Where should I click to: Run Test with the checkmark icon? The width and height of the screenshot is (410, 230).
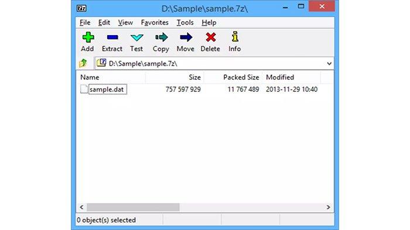pos(136,37)
